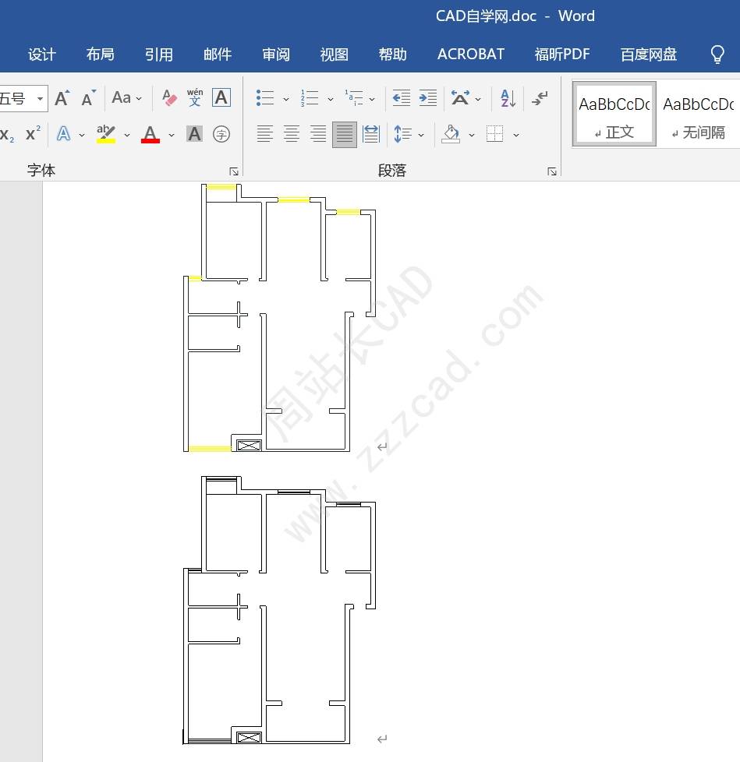Open the 审阅 ribbon tab
Viewport: 740px width, 762px height.
276,54
